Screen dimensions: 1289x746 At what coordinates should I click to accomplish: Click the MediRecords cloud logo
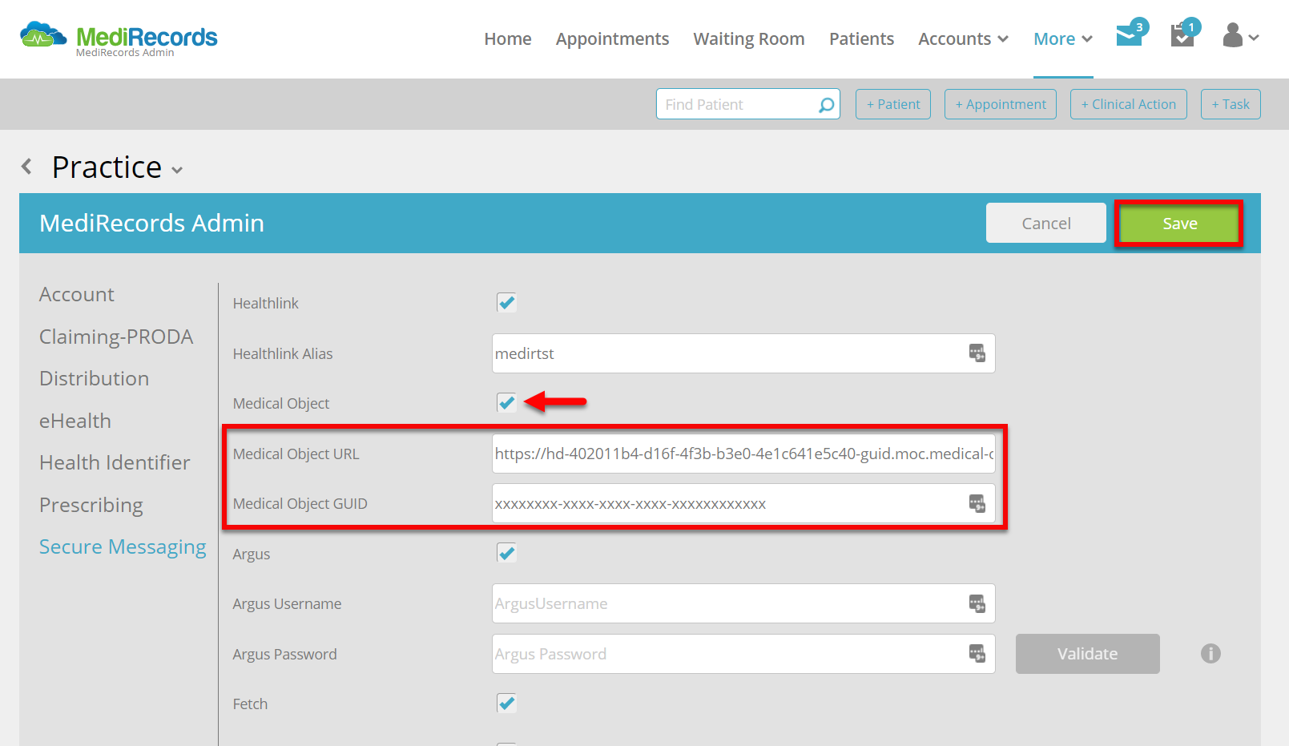[x=43, y=35]
